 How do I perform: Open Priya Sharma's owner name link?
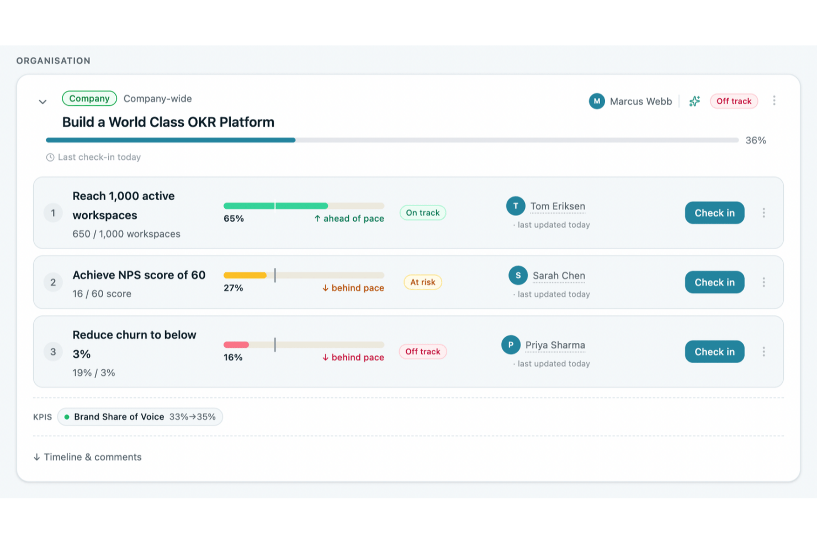(x=555, y=346)
